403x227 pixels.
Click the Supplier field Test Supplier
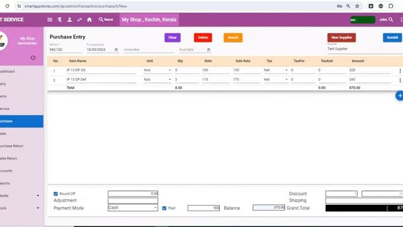(365, 49)
